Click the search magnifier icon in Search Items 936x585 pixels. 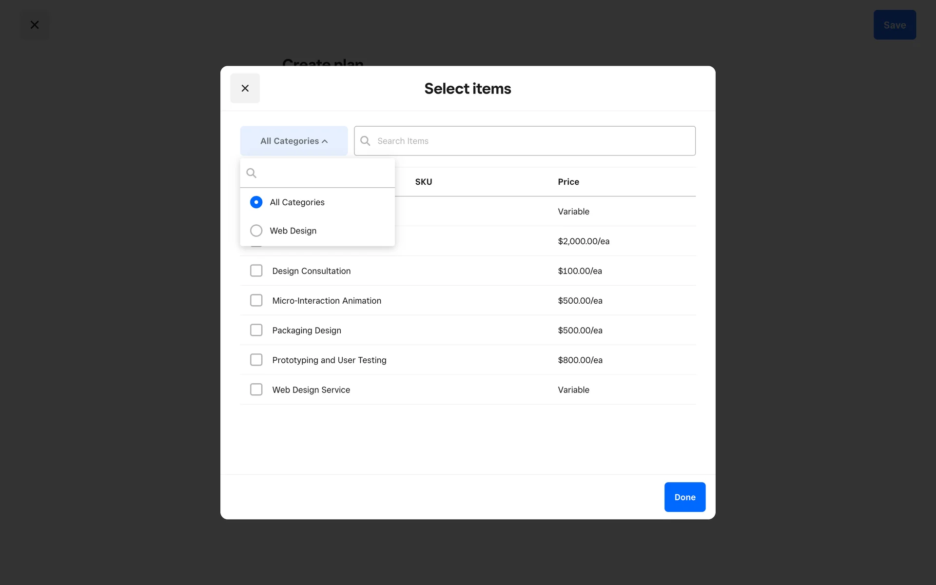point(365,141)
